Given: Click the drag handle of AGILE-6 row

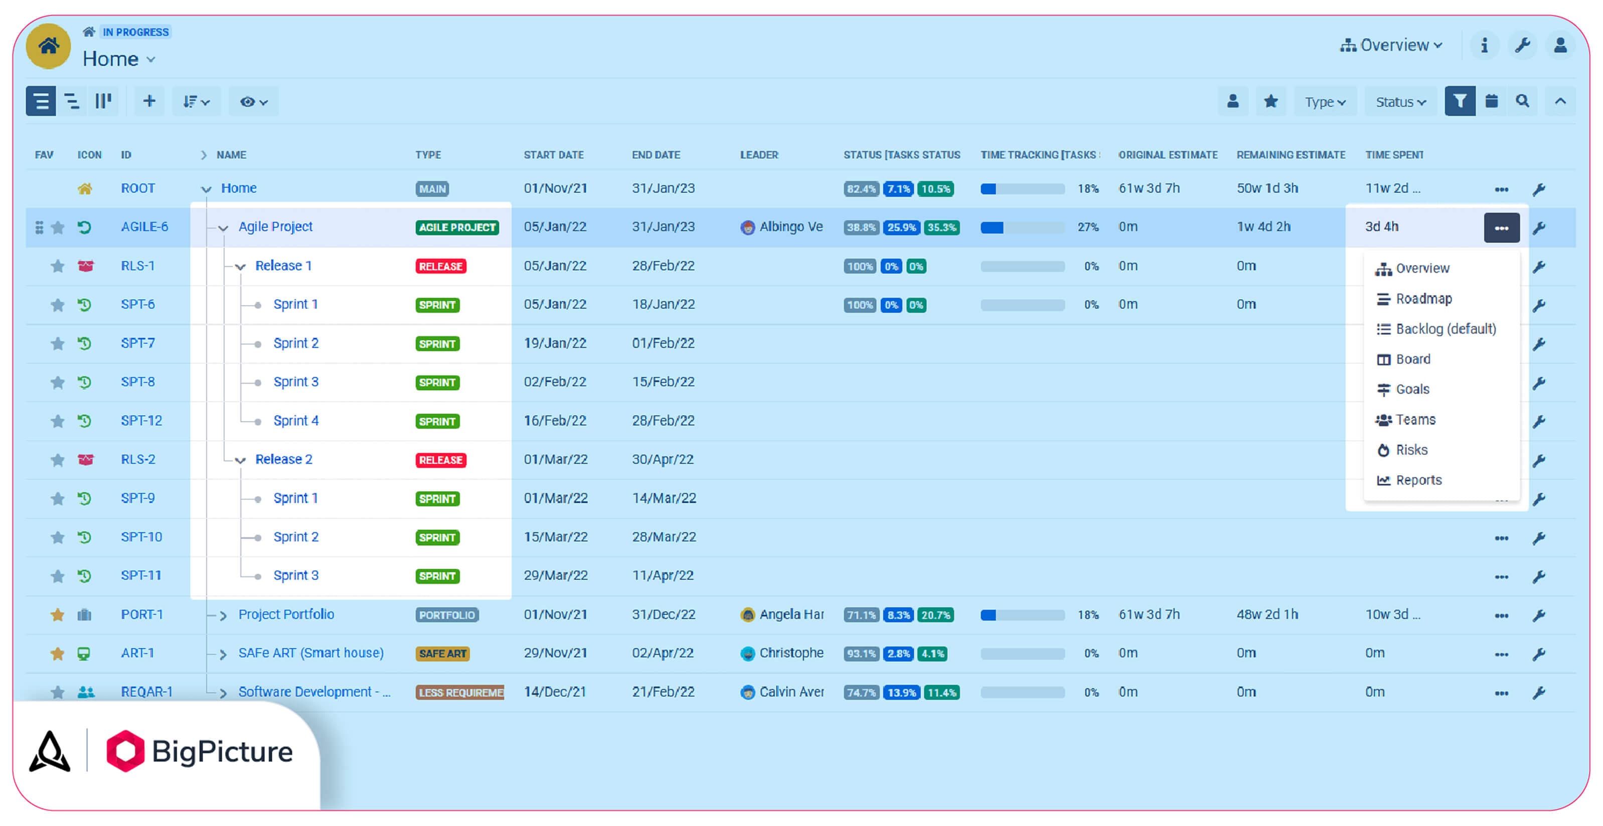Looking at the screenshot, I should pos(39,228).
